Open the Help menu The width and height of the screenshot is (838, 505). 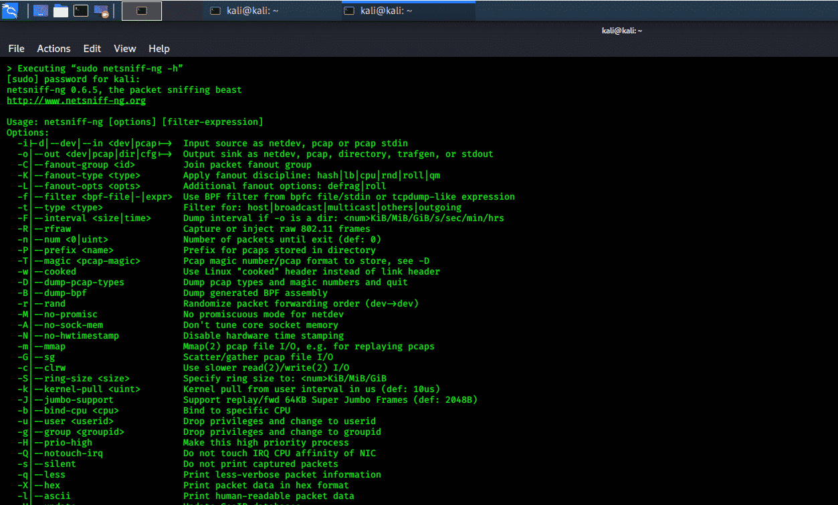159,49
